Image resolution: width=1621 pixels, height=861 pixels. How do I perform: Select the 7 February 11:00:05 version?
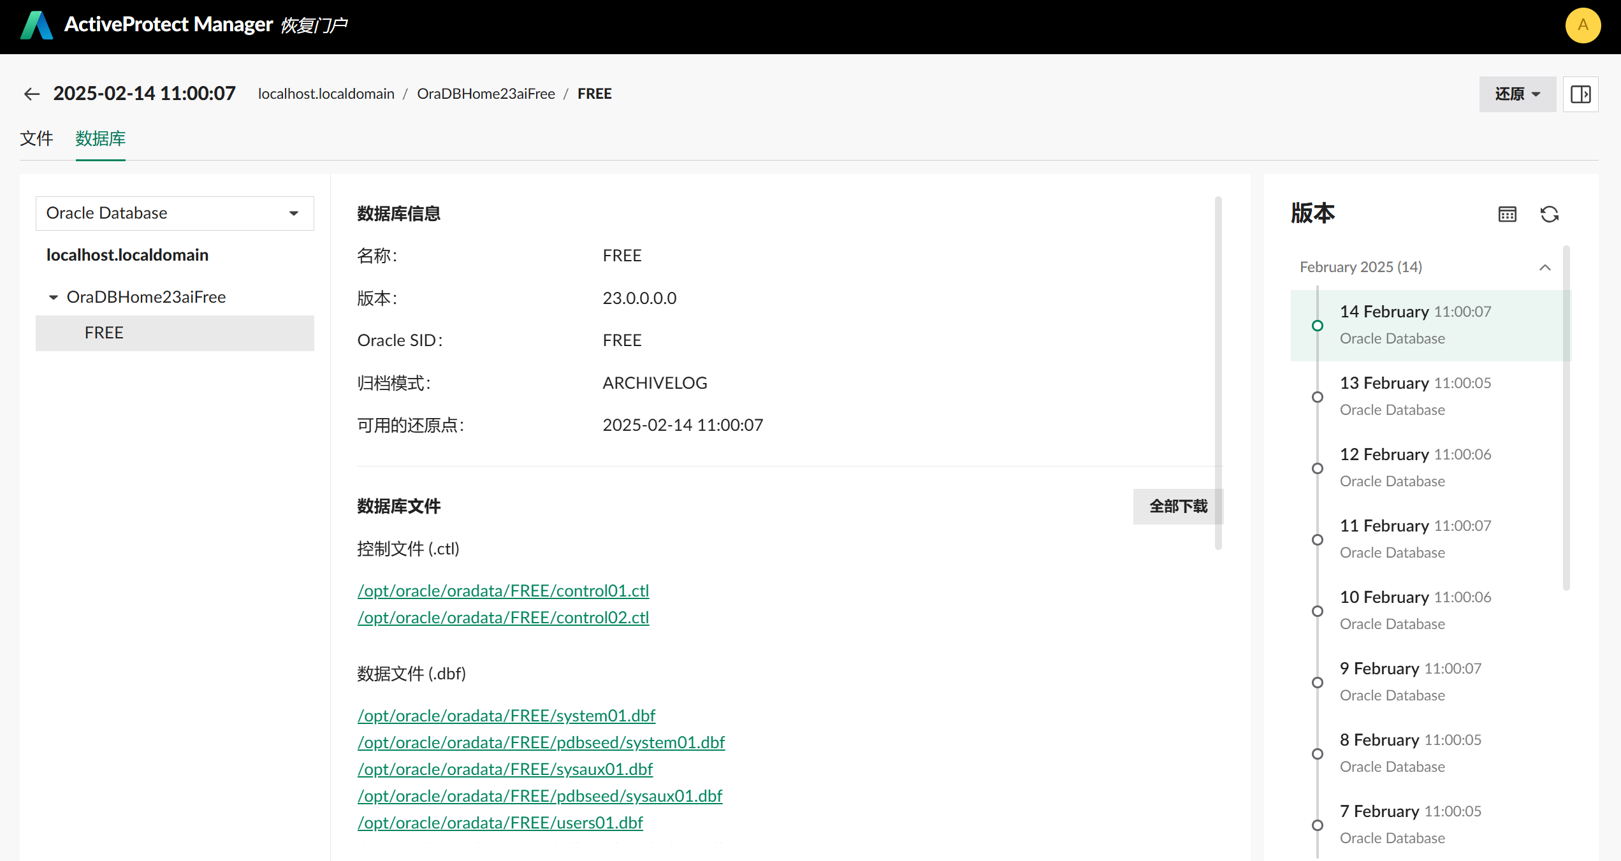[x=1431, y=825]
